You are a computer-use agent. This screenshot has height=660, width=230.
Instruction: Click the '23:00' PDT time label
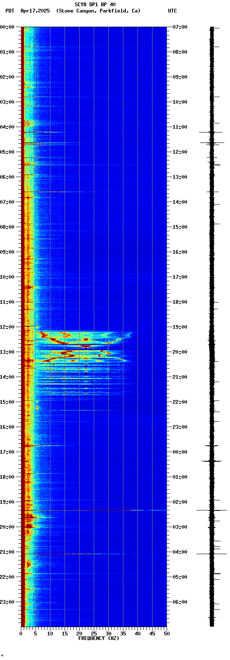click(7, 602)
